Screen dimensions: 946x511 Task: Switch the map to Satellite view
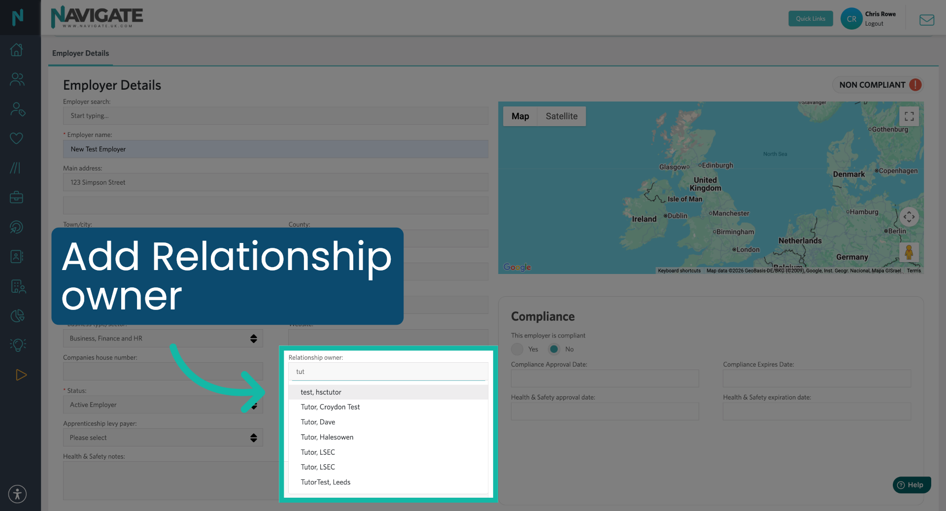click(562, 116)
